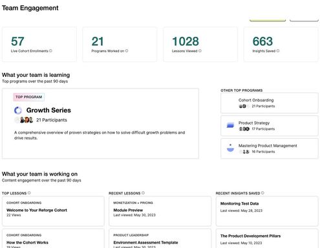Image resolution: width=320 pixels, height=248 pixels.
Task: Open the Growth Series top program
Action: tap(100, 123)
